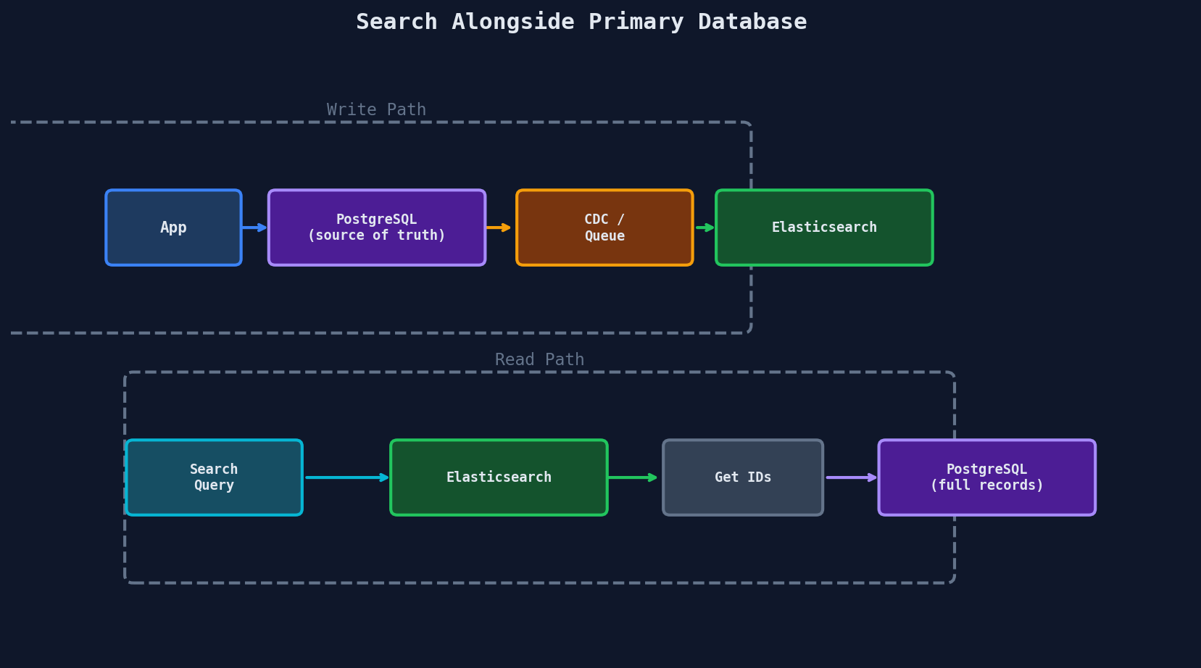Select the App node
Image resolution: width=1201 pixels, height=668 pixels.
173,227
